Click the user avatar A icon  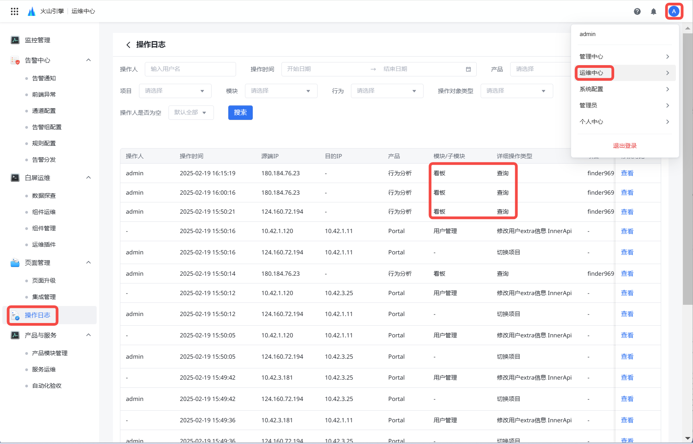[x=674, y=11]
